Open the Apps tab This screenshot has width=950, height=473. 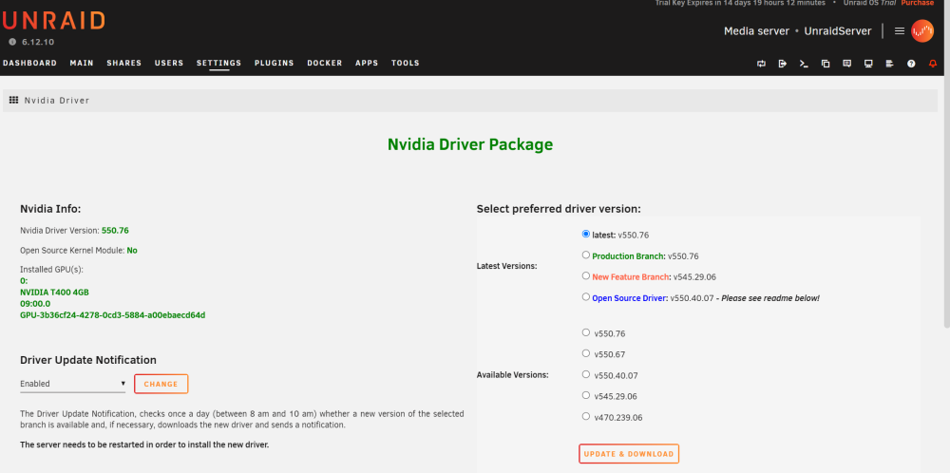pos(367,63)
